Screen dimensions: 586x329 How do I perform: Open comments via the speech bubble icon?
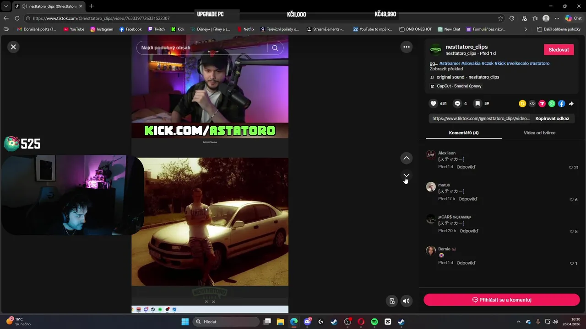pos(457,104)
